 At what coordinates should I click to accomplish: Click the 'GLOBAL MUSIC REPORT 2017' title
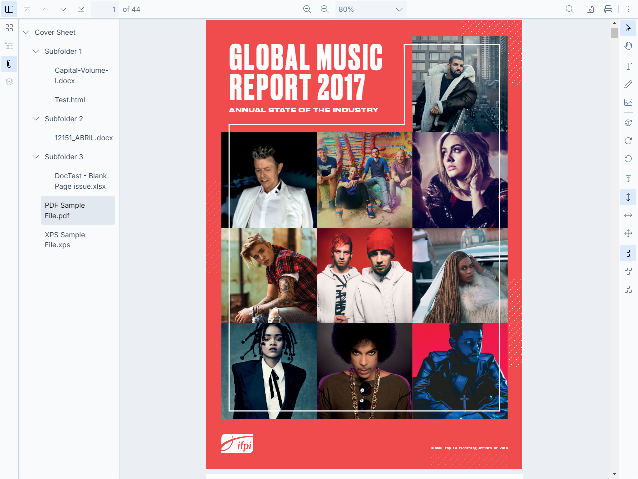(306, 72)
